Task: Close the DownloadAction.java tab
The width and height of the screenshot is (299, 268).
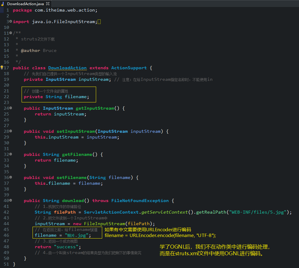Action: 48,4
